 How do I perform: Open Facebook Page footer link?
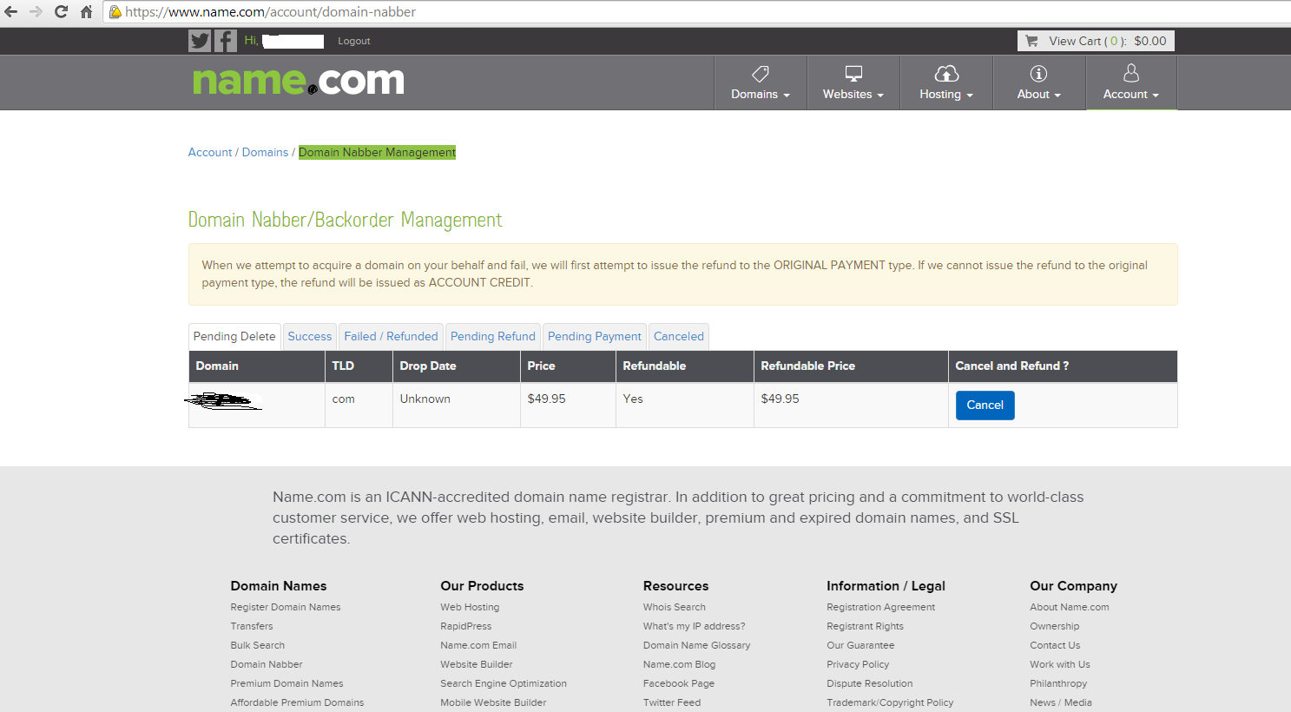679,683
